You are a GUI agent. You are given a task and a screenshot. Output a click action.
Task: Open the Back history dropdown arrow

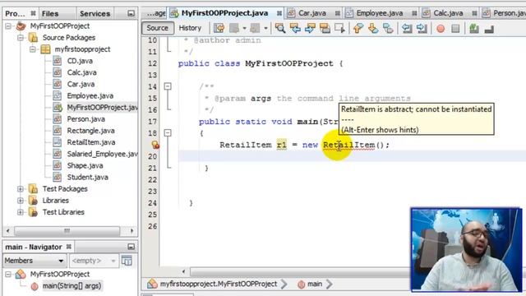pos(245,29)
